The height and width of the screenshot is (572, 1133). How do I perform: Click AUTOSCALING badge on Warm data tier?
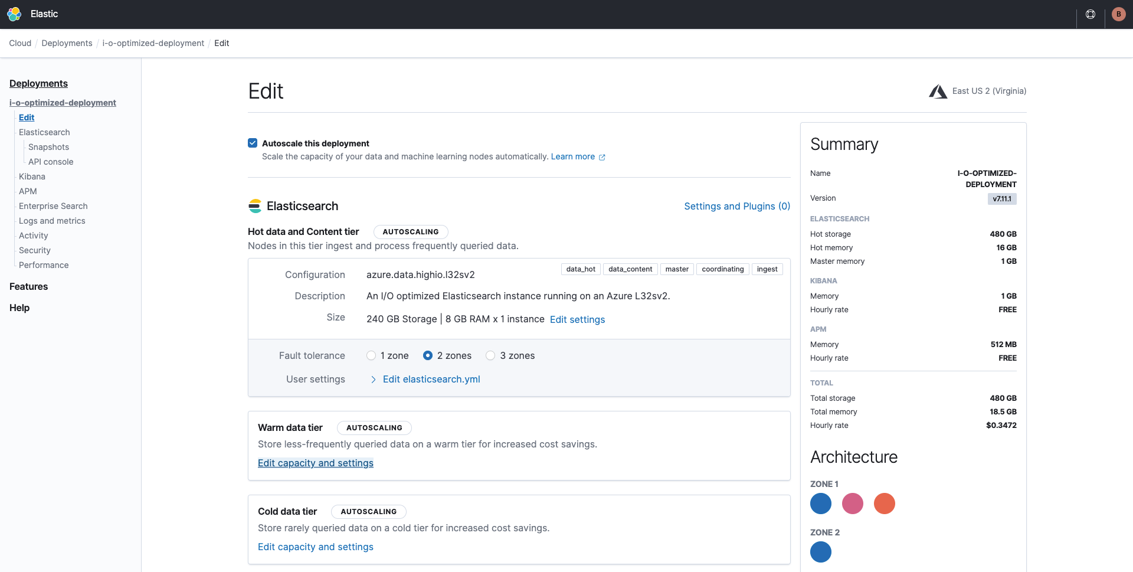click(x=374, y=428)
